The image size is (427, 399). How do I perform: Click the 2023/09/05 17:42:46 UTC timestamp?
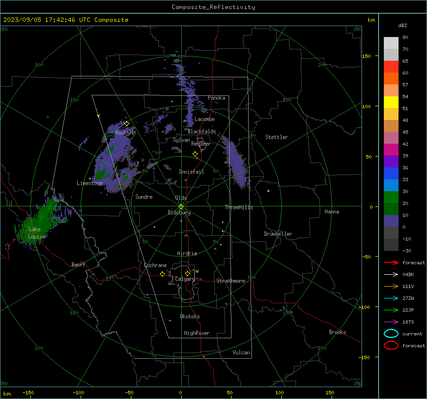coord(48,20)
